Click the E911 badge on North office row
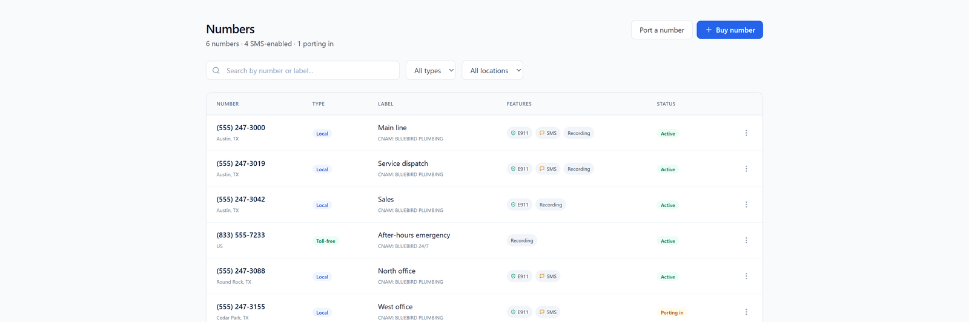Viewport: 969px width, 322px height. pyautogui.click(x=520, y=276)
